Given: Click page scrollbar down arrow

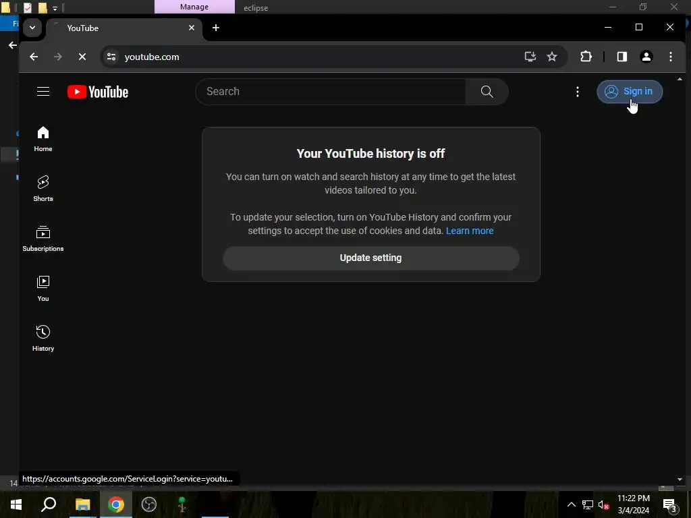Looking at the screenshot, I should coord(680,480).
